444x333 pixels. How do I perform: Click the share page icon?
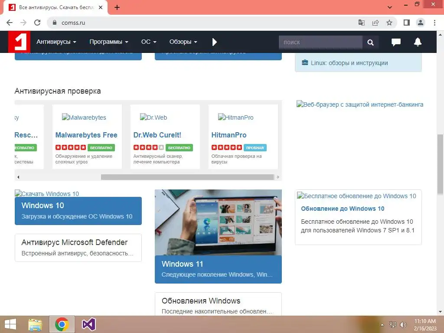coord(375,23)
